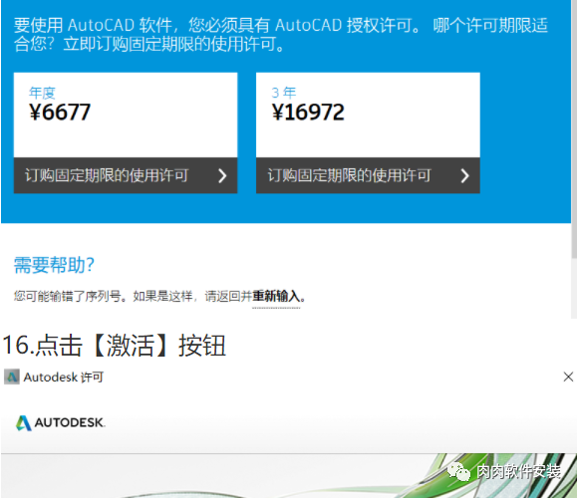Click the ¥6677 price text
Screen dimensions: 579x498
(x=60, y=113)
